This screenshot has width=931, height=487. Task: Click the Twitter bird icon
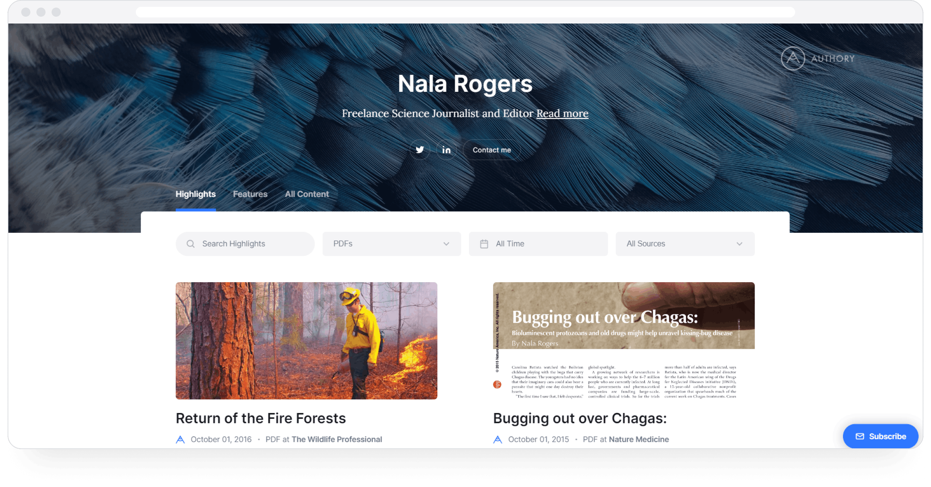pyautogui.click(x=419, y=149)
